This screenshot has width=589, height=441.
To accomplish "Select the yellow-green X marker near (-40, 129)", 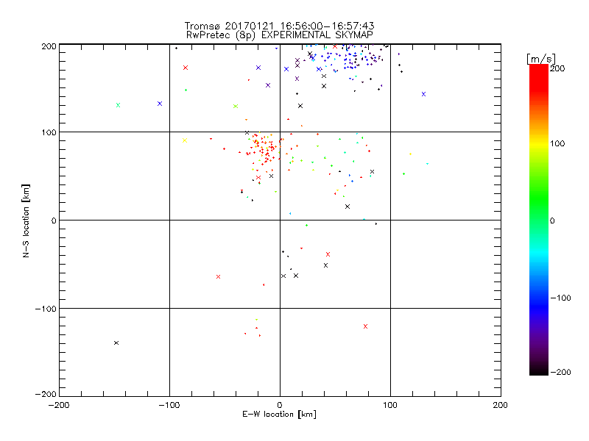I will coord(236,106).
